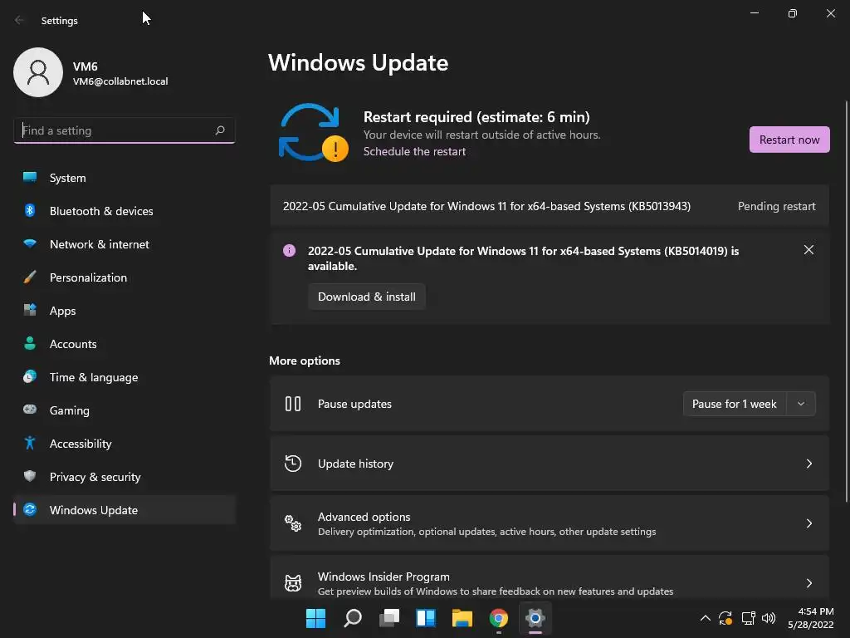Click the pause icon beside Pause updates

point(293,404)
